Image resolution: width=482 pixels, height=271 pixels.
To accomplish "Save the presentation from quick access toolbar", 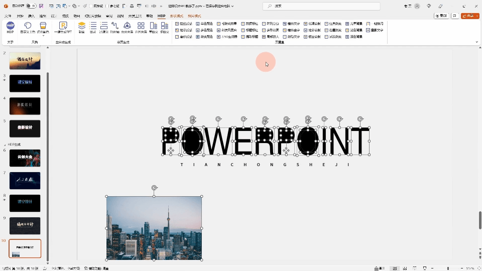I will 41,6.
